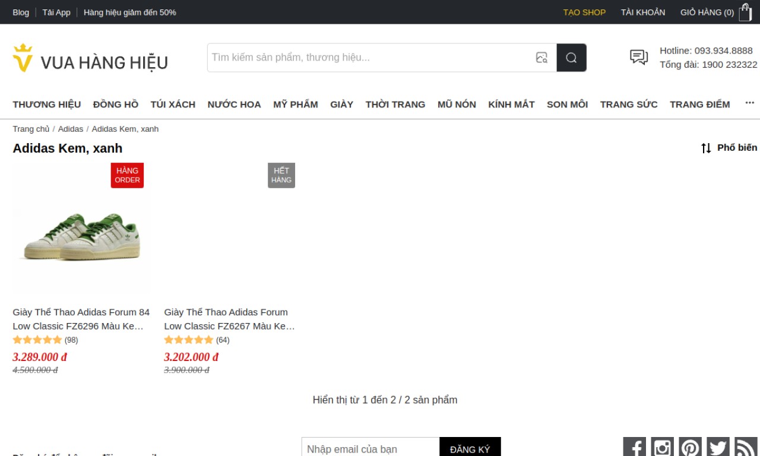Open the Pinterest social icon
Image resolution: width=760 pixels, height=456 pixels.
coord(690,447)
